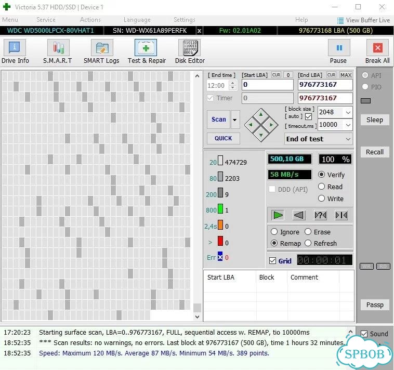Image resolution: width=394 pixels, height=370 pixels.
Task: Select the API mode radio button
Action: [x=365, y=75]
